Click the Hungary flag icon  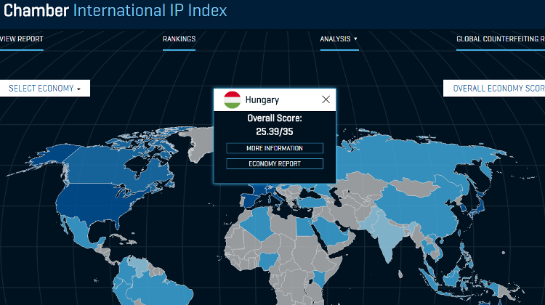tap(233, 99)
